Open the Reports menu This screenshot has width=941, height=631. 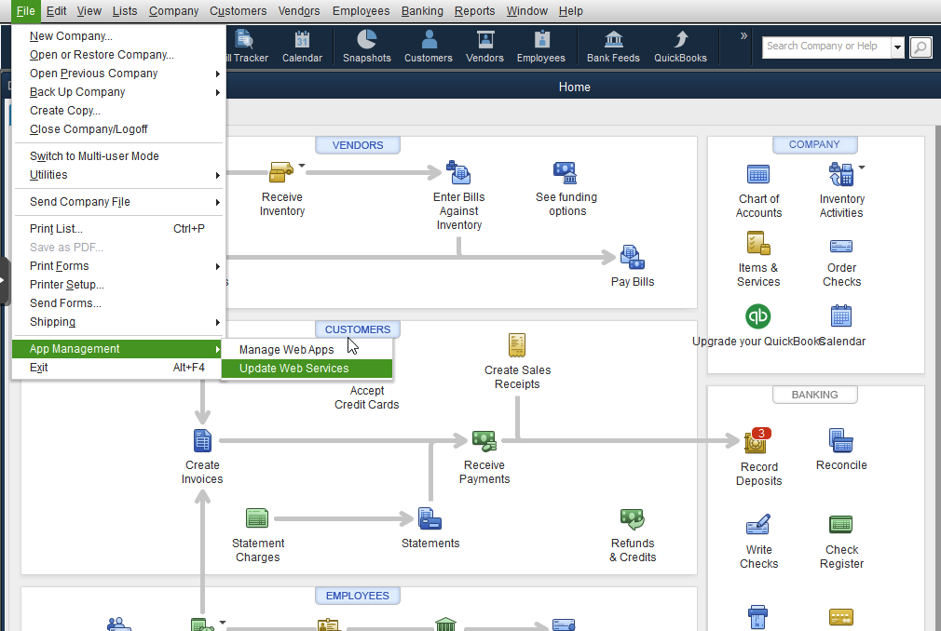tap(474, 11)
